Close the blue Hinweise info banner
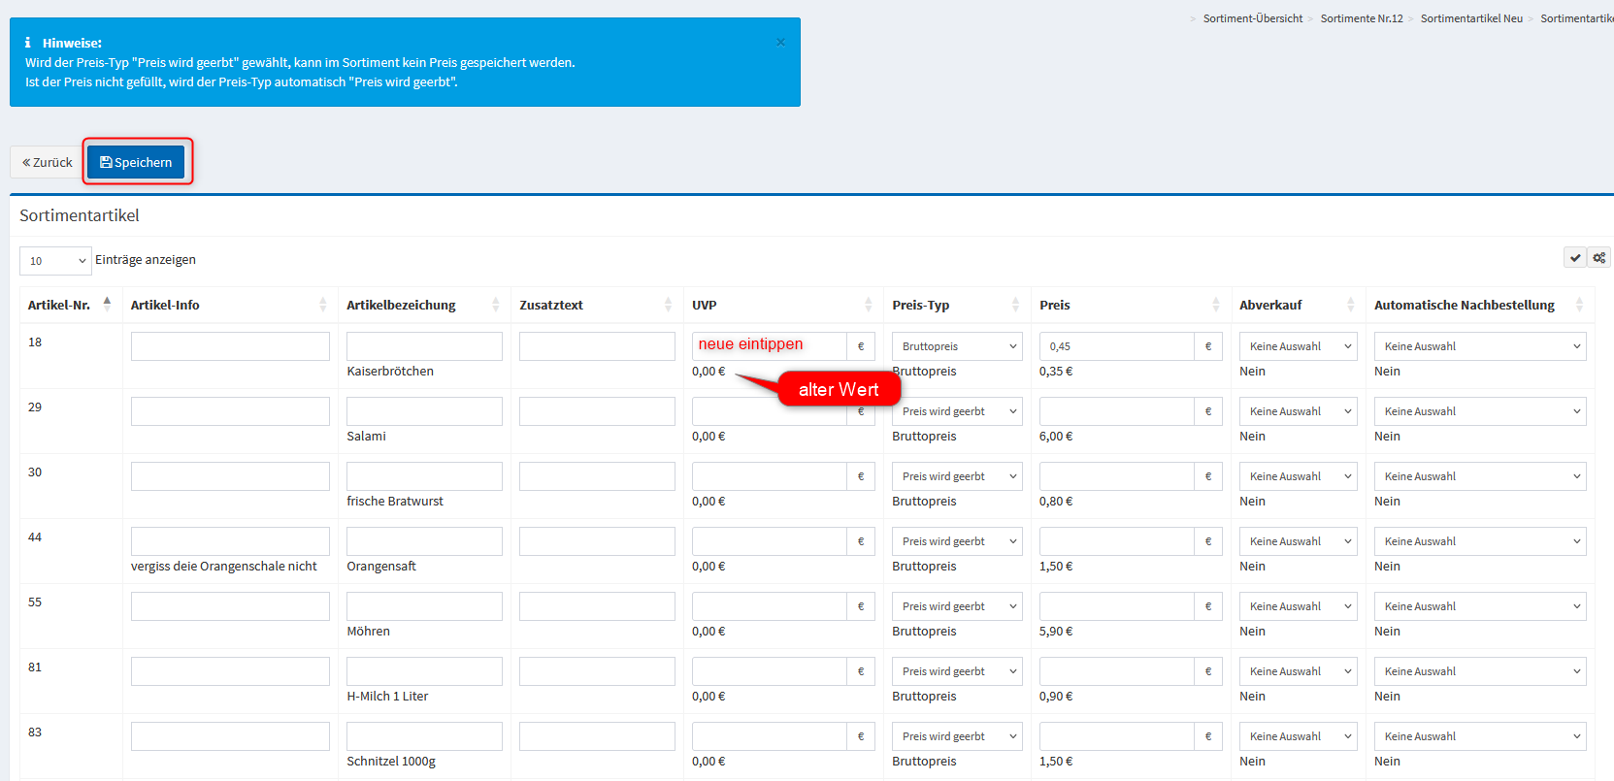 tap(780, 43)
